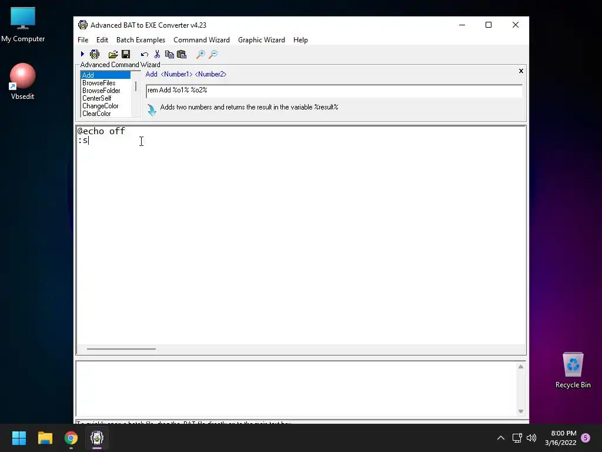Open Google Chrome from the taskbar
Image resolution: width=602 pixels, height=452 pixels.
point(71,438)
